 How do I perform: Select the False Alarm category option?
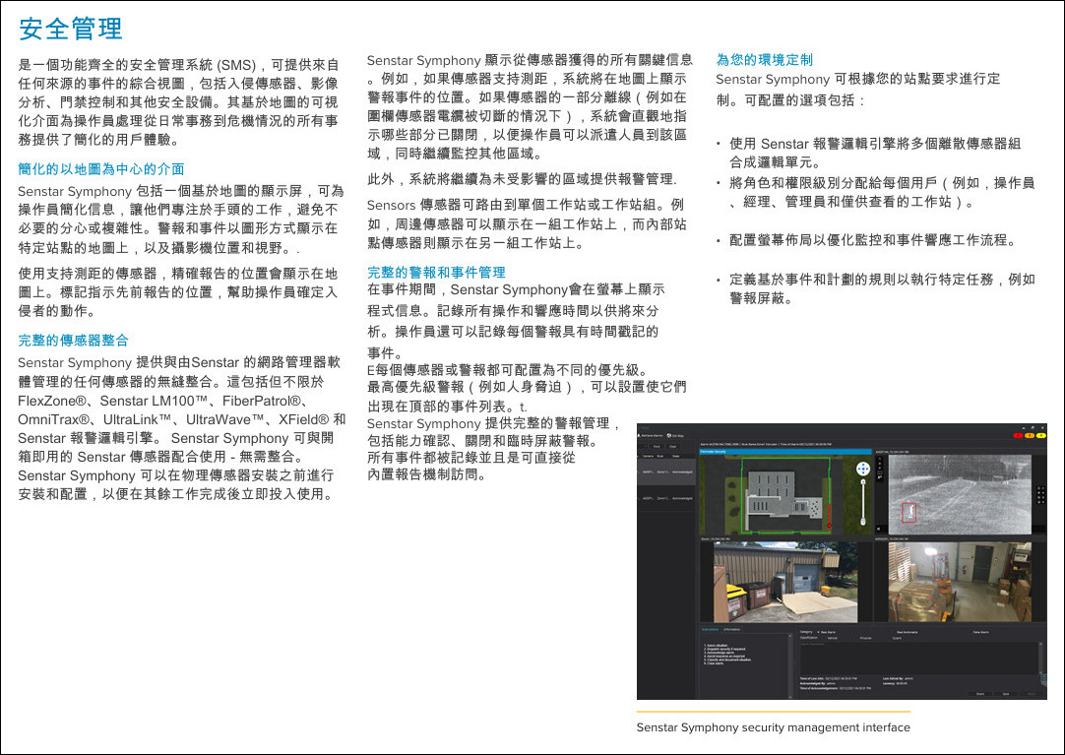pyautogui.click(x=979, y=632)
